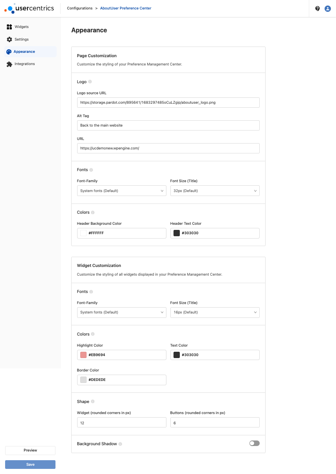Focus the Logo source URL field

168,103
